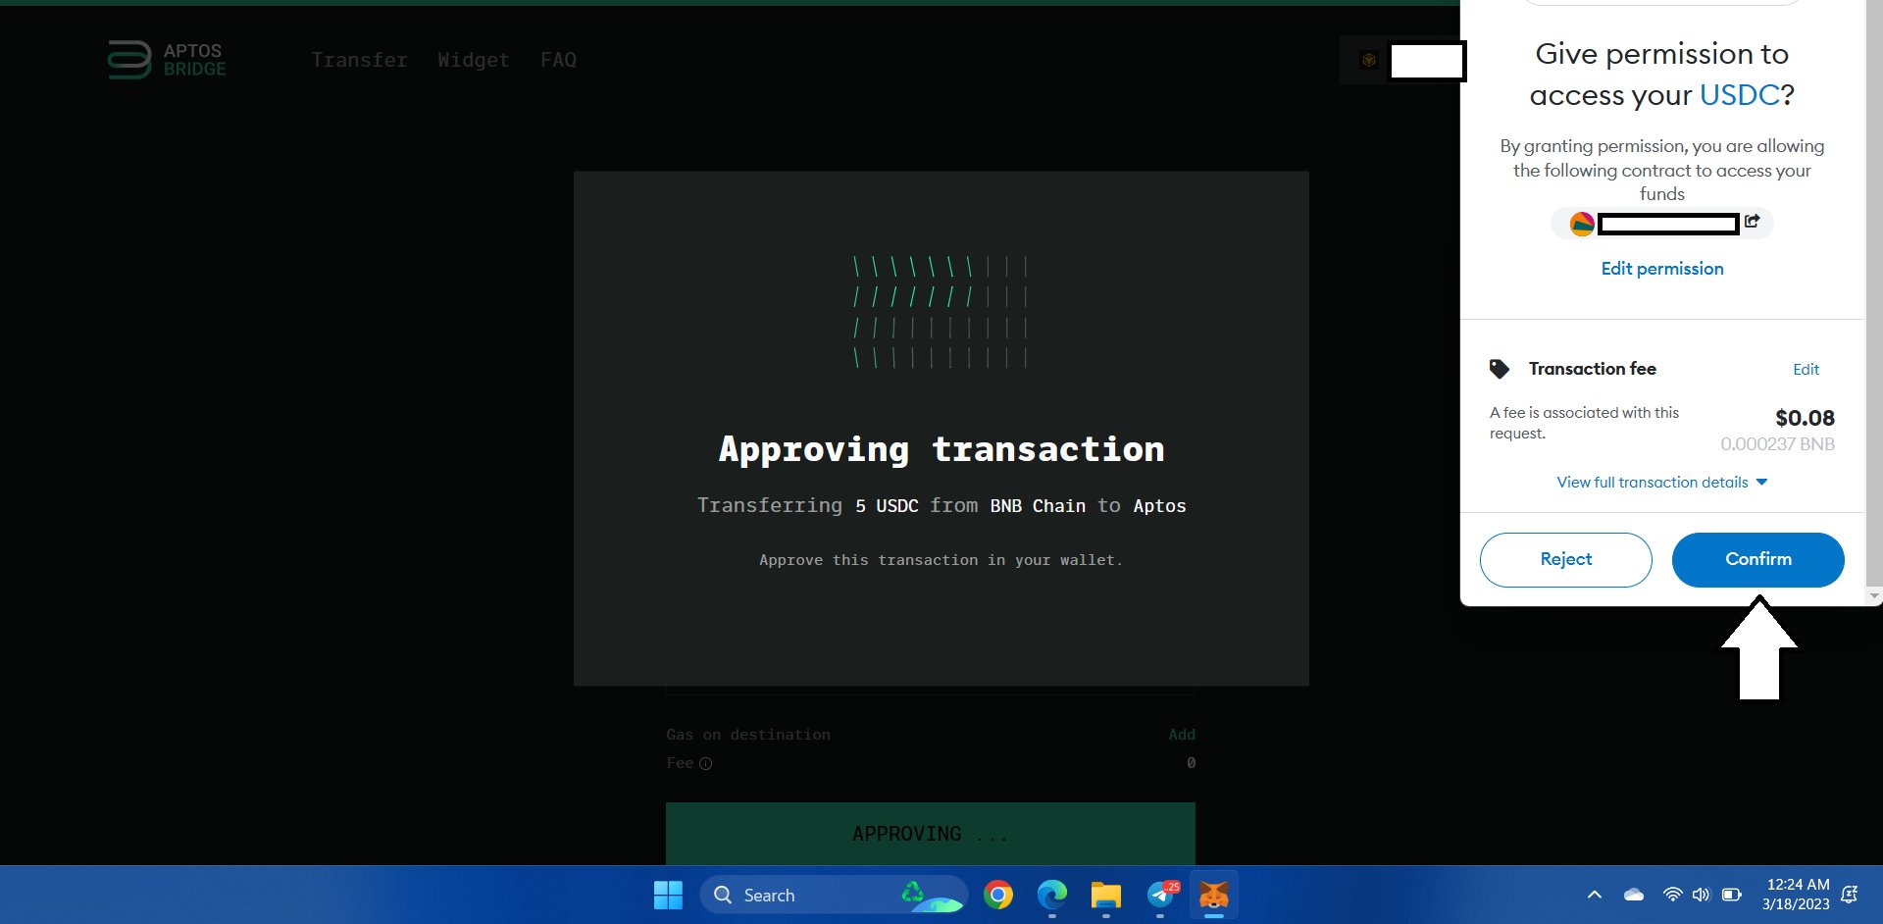Click Edit permission link
The height and width of the screenshot is (924, 1883).
pos(1662,269)
